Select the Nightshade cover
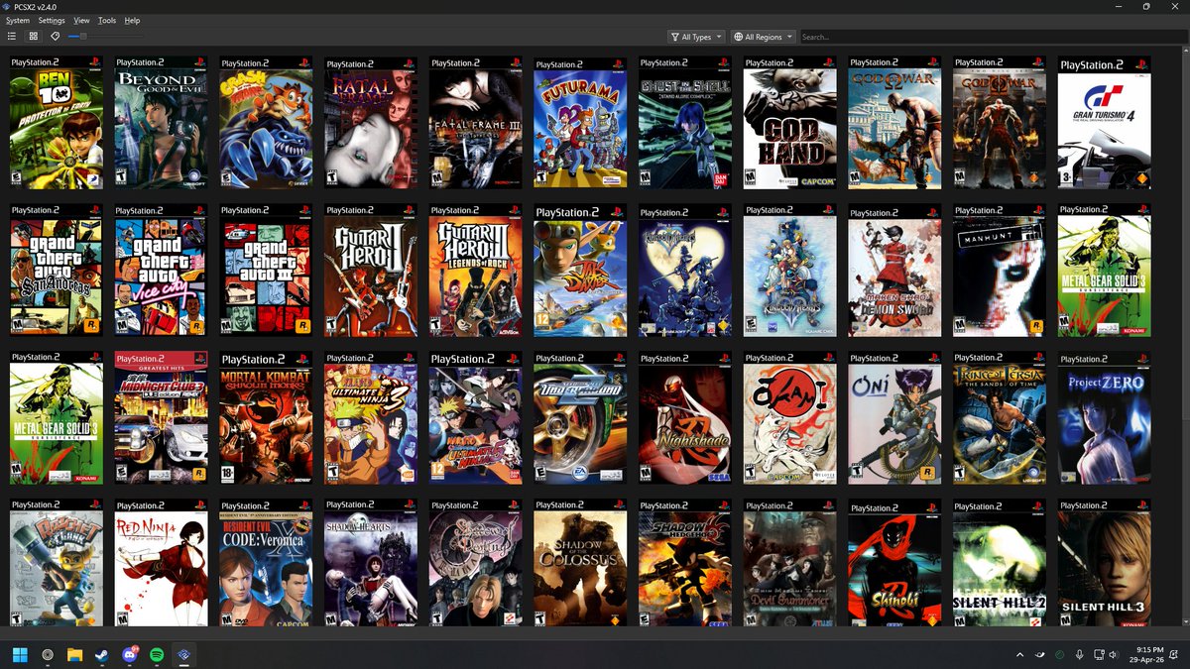This screenshot has height=669, width=1190. [x=685, y=418]
